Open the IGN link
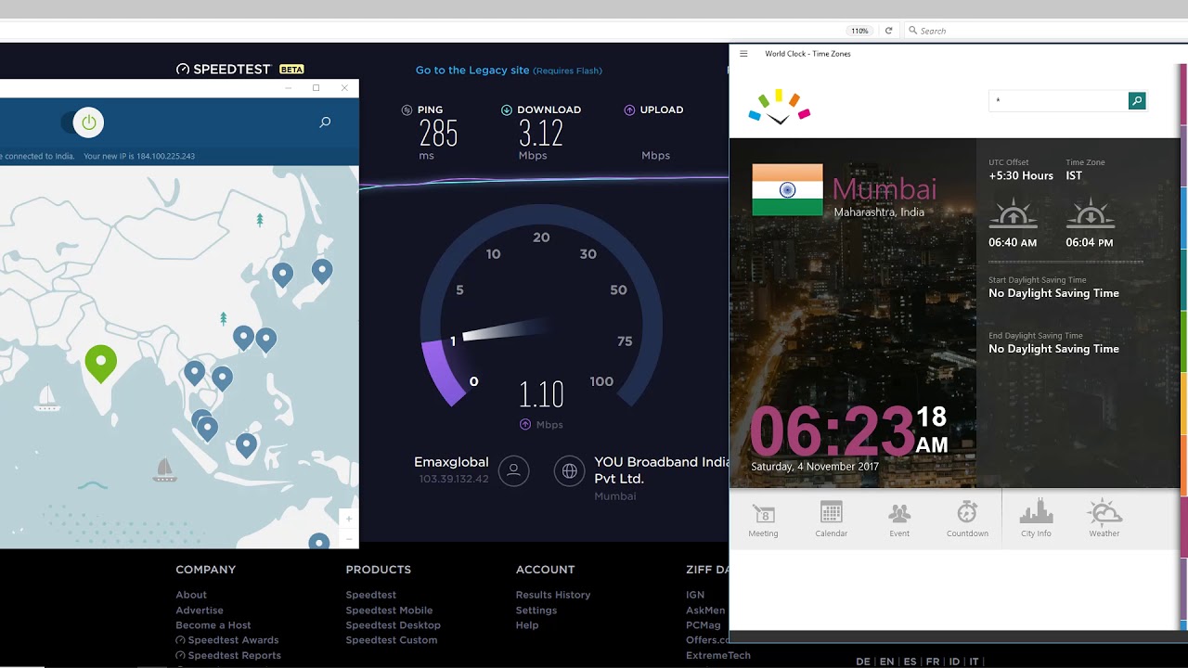Image resolution: width=1188 pixels, height=668 pixels. [695, 595]
